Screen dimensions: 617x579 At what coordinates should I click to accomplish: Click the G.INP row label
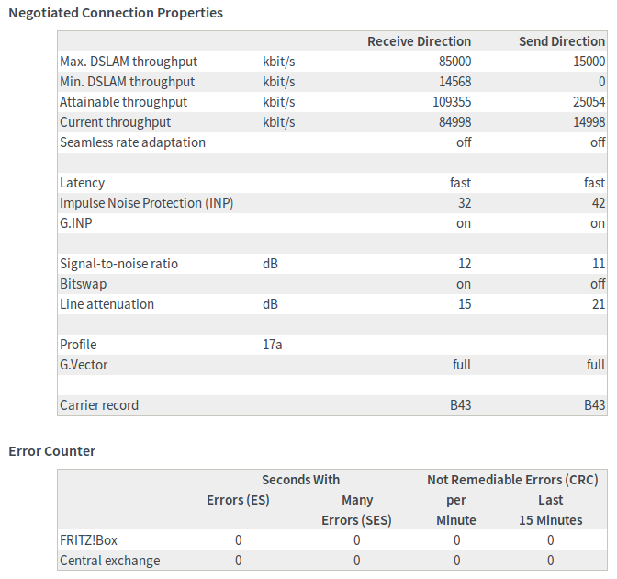(78, 223)
